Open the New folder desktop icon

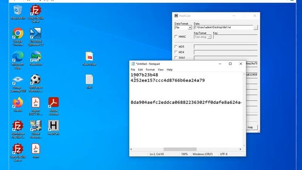89,59
